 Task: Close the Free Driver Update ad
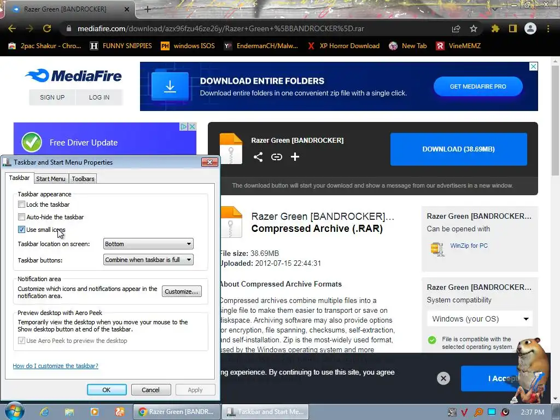pyautogui.click(x=192, y=126)
